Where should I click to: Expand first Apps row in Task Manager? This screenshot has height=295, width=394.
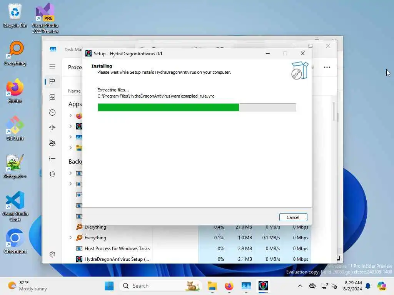pos(71,115)
